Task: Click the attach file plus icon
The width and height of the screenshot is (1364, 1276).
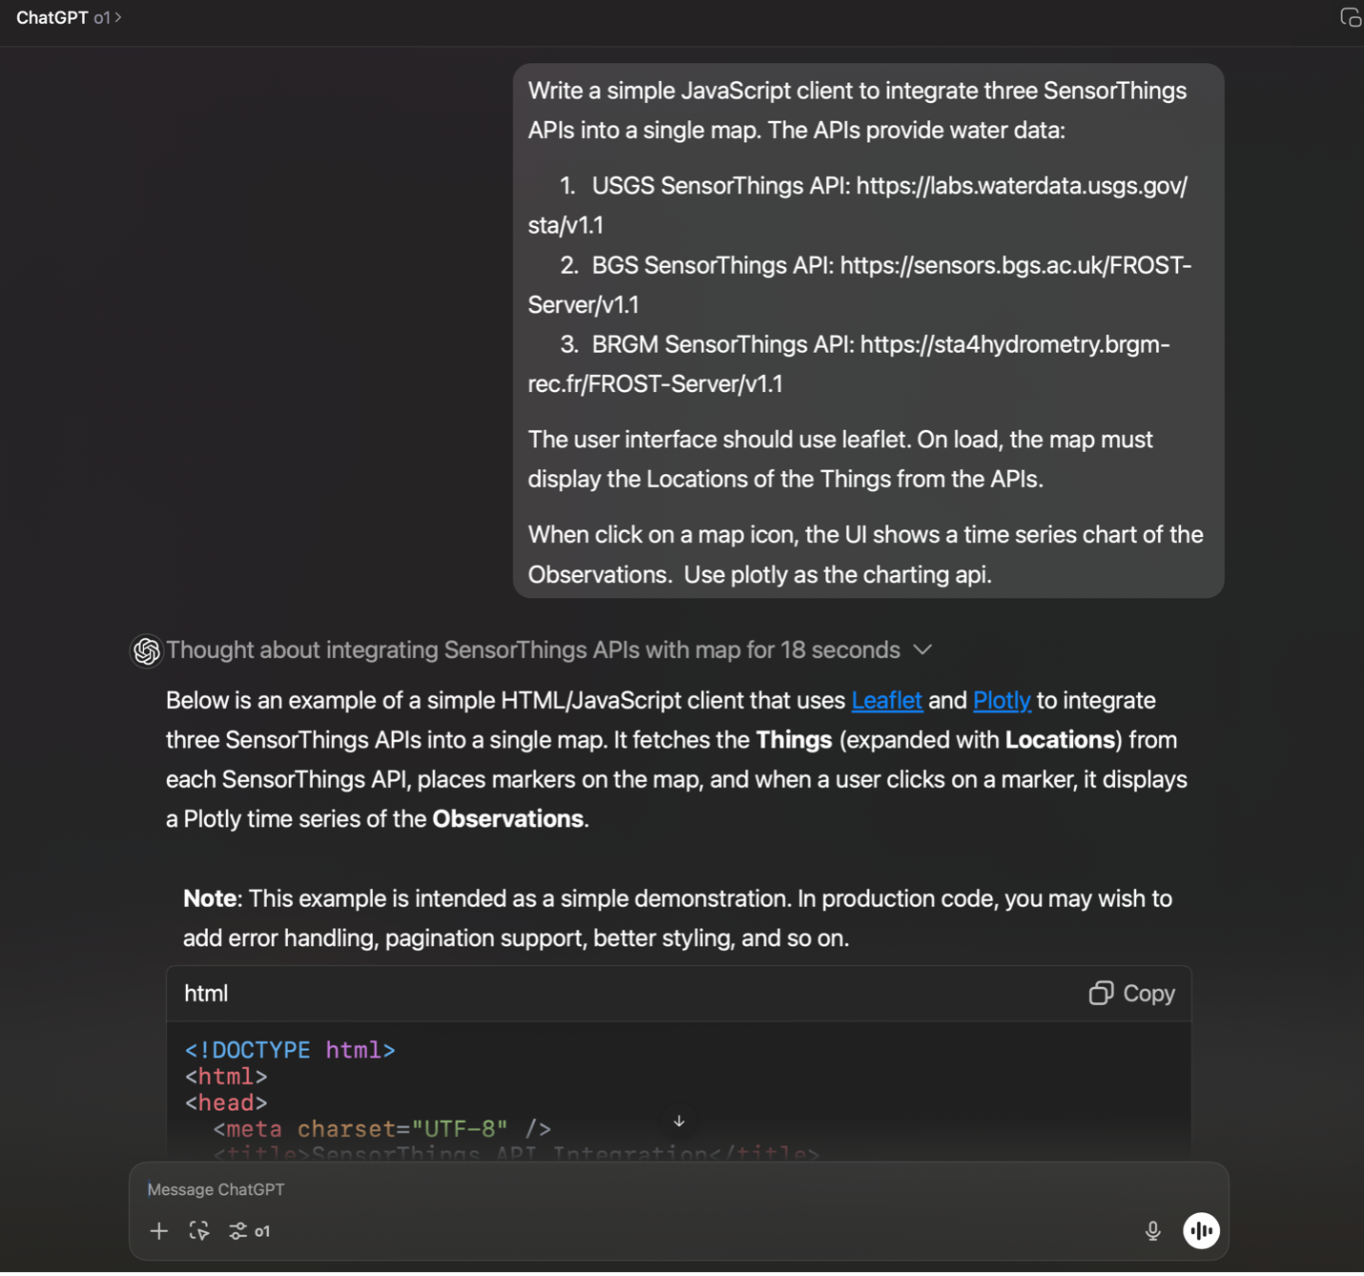Action: coord(158,1231)
